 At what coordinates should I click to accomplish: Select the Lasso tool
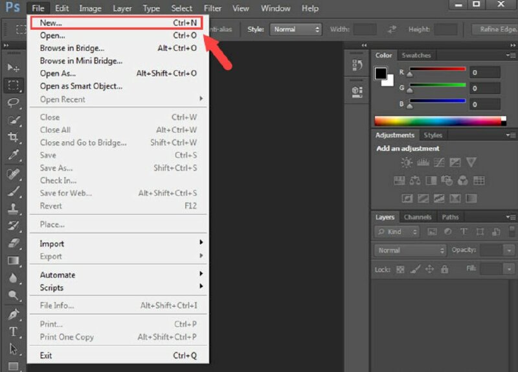(x=13, y=102)
